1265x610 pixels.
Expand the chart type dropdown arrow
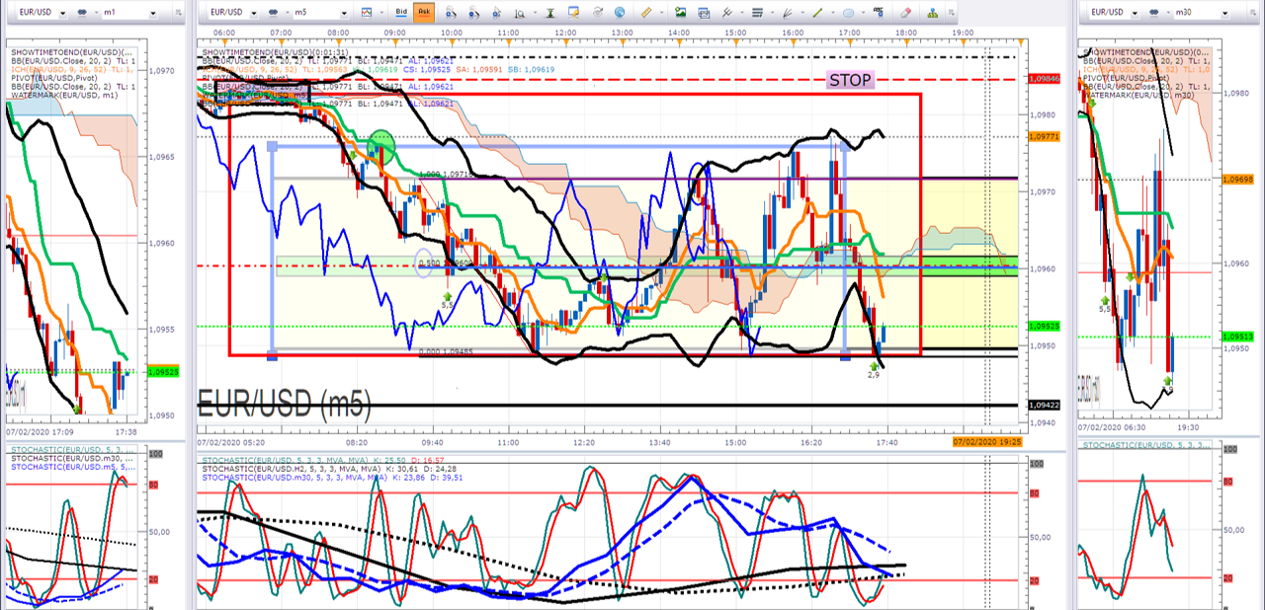pyautogui.click(x=381, y=13)
